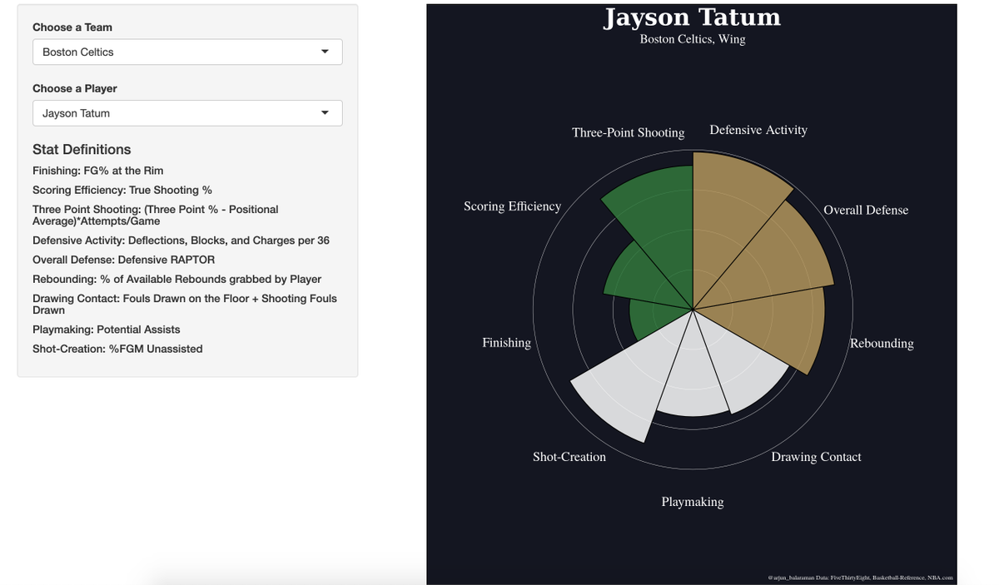This screenshot has height=585, width=999.
Task: Click the data source credit text
Action: [x=860, y=578]
